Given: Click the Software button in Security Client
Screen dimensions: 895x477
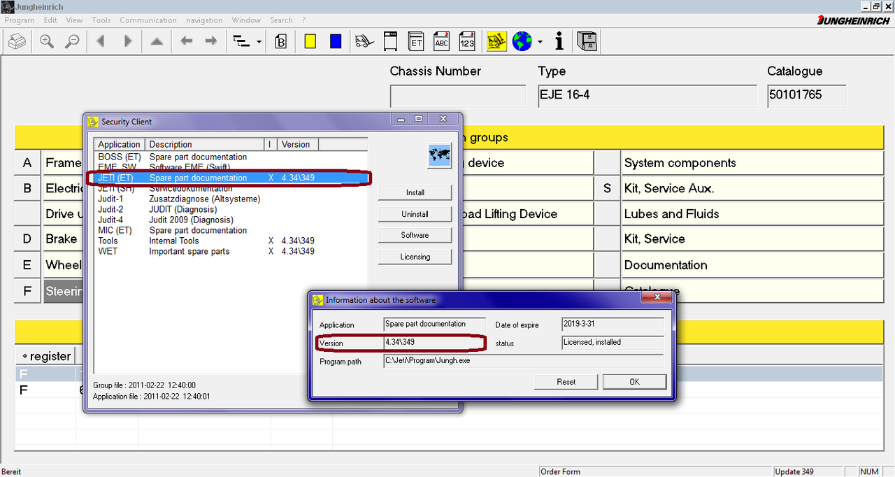Looking at the screenshot, I should click(415, 235).
